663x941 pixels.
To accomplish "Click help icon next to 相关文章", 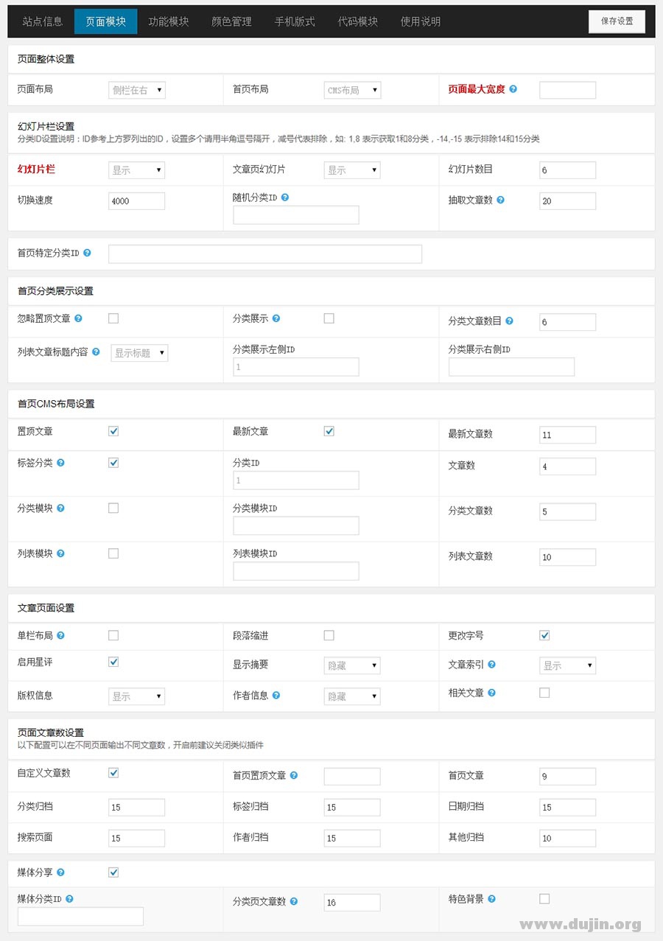I will click(491, 693).
